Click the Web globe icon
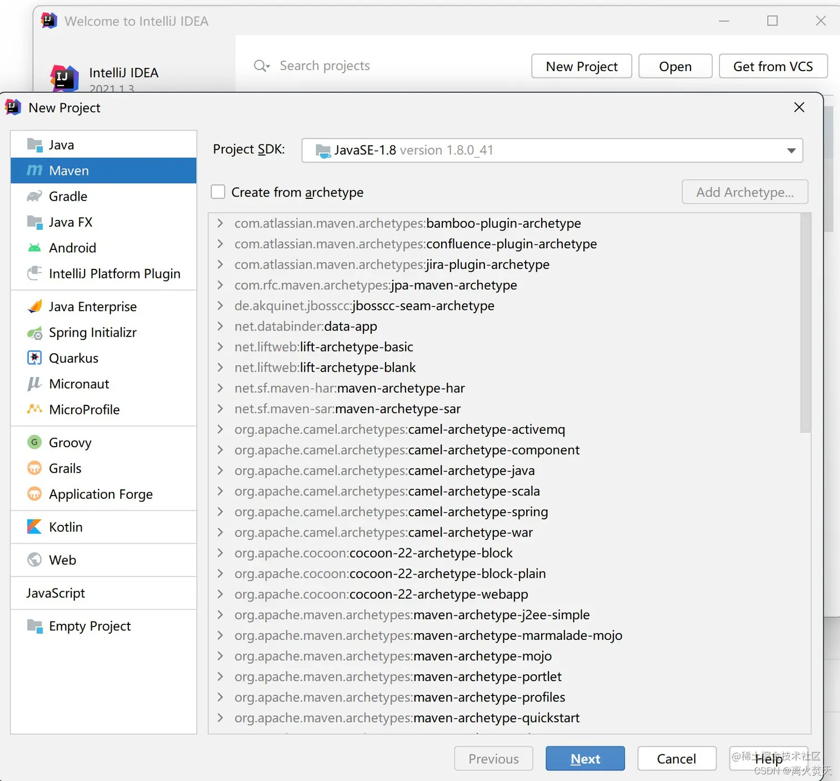 (34, 559)
